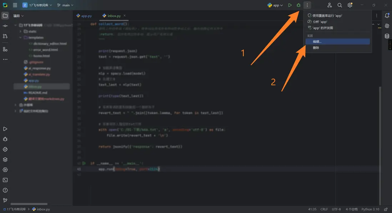Viewport: 392px width, 213px height.
Task: Click the editor vertical scrollbar thumb
Action: (x=380, y=145)
